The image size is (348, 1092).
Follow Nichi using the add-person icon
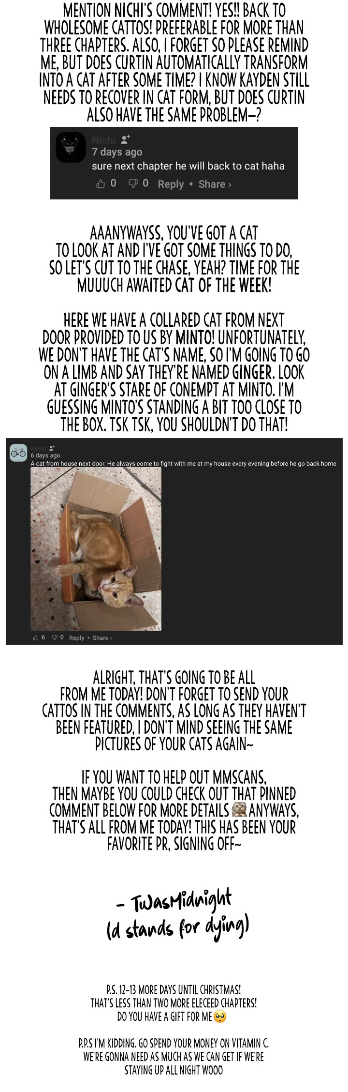point(125,139)
